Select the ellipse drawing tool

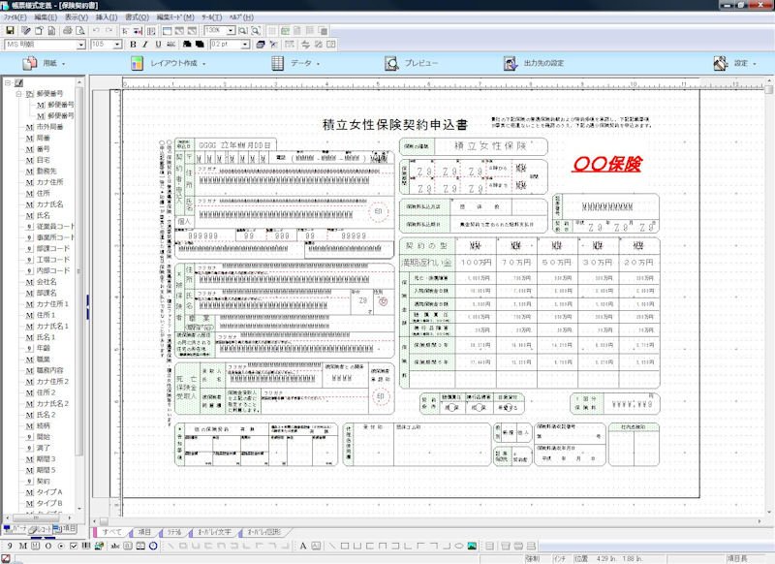(458, 546)
